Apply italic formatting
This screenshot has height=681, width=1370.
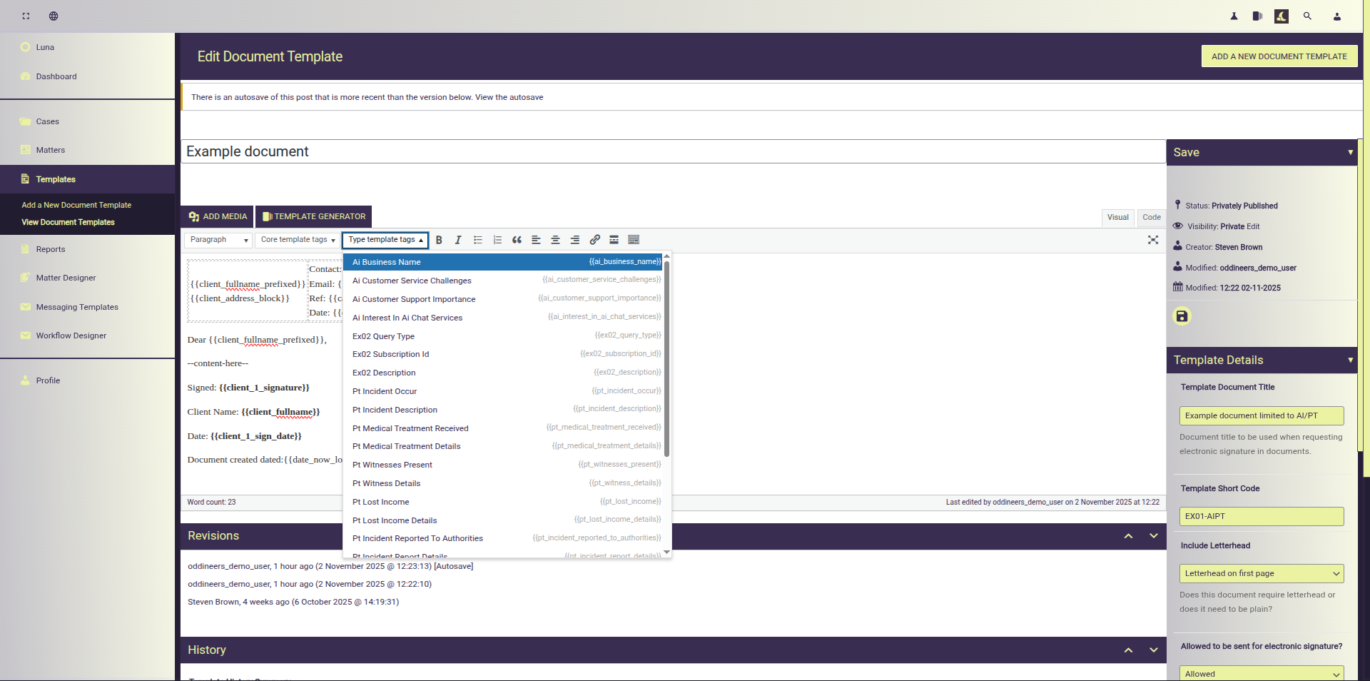(458, 240)
